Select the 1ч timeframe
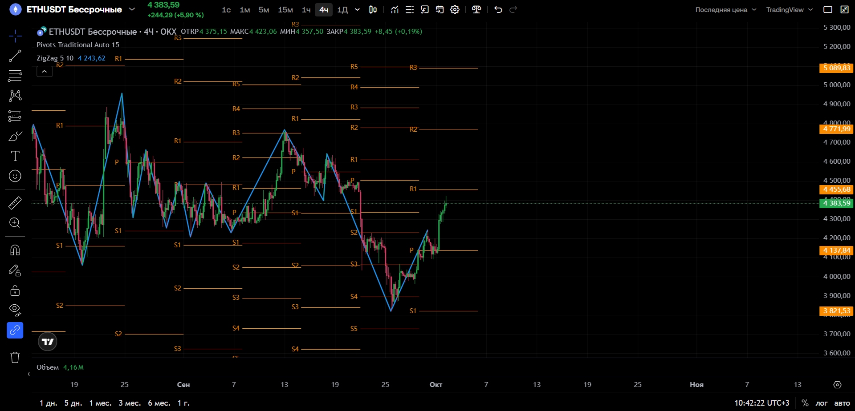This screenshot has width=855, height=411. click(306, 9)
